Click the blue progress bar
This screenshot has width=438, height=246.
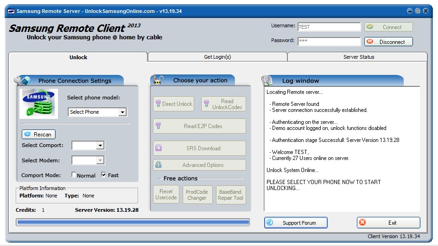[133, 222]
